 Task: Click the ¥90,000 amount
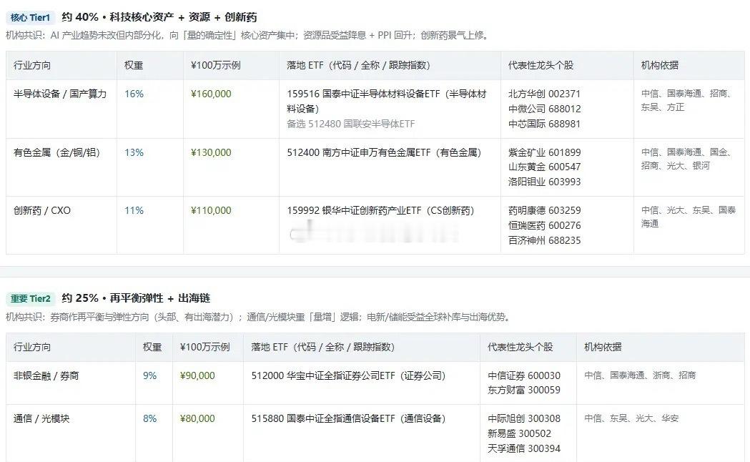197,376
